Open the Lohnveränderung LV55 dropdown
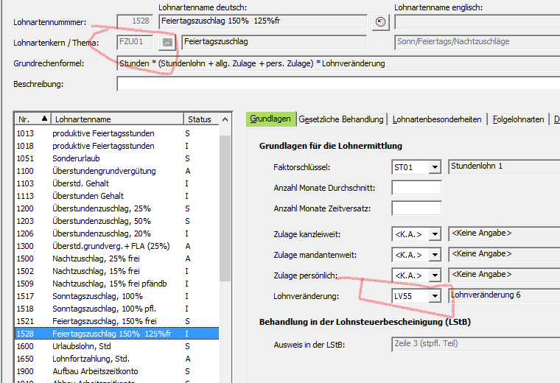560x383 pixels. 434,296
